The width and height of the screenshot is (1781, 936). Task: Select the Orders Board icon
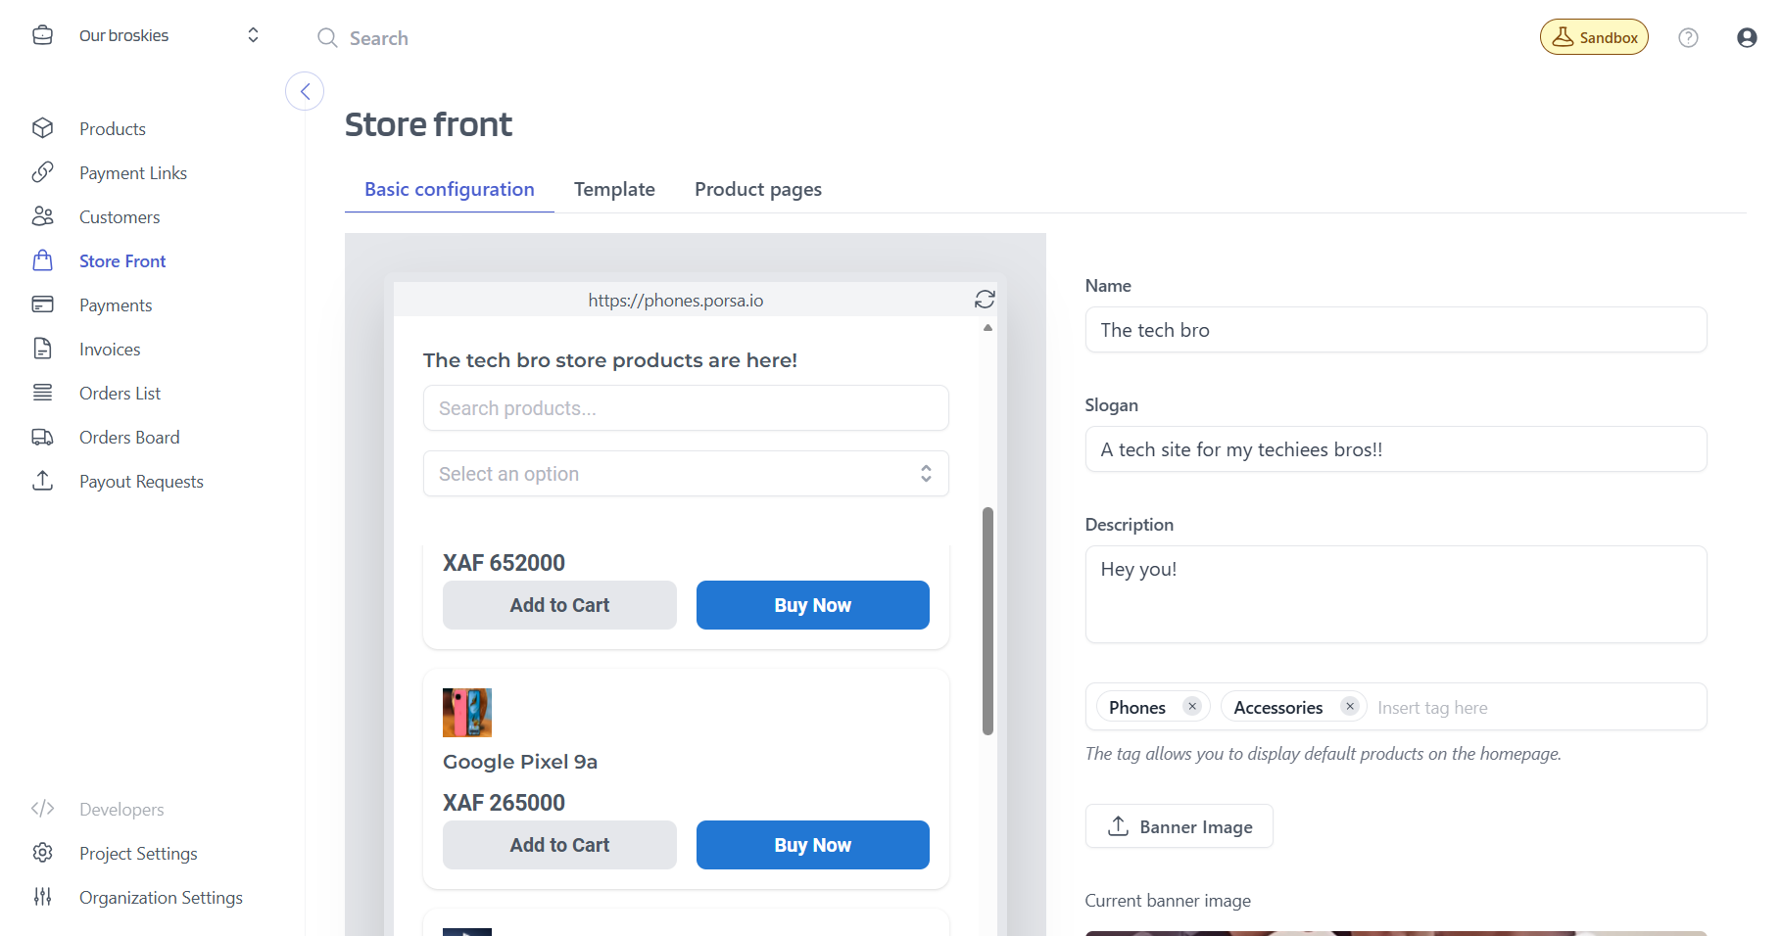(x=43, y=437)
